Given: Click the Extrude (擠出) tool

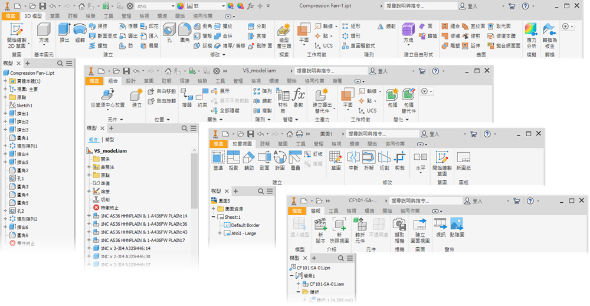Looking at the screenshot, I should [64, 32].
